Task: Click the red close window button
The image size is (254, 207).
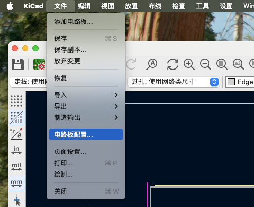Action: coord(15,48)
